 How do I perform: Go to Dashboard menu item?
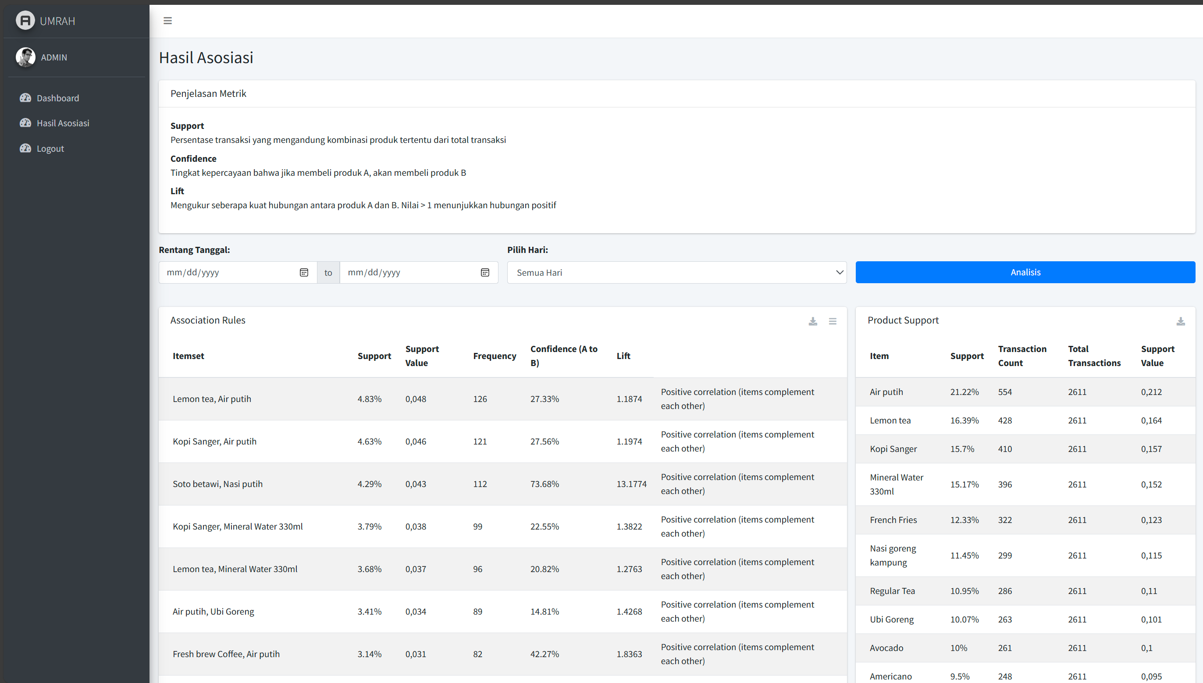click(58, 98)
